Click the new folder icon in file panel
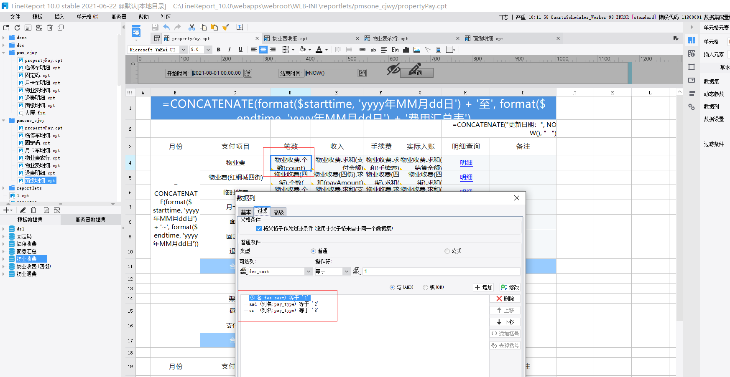The height and width of the screenshot is (377, 730). (x=6, y=28)
